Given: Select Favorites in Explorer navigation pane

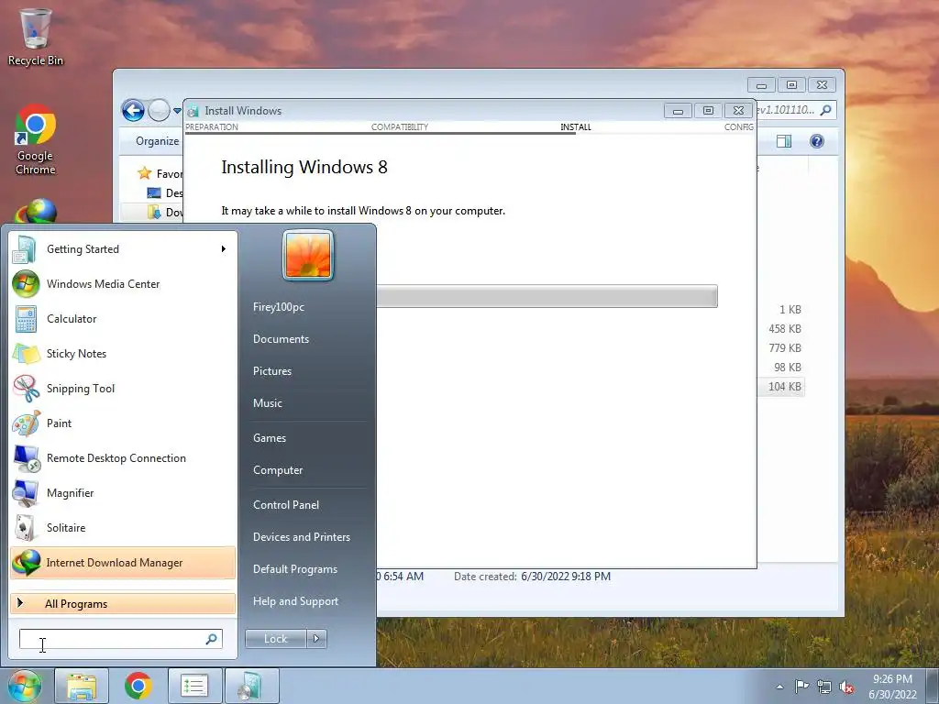Looking at the screenshot, I should click(x=160, y=173).
